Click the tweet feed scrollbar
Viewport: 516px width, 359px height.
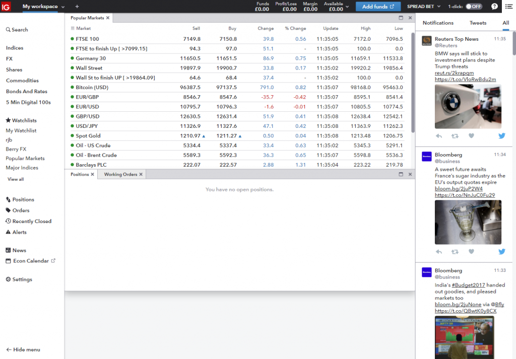514,43
